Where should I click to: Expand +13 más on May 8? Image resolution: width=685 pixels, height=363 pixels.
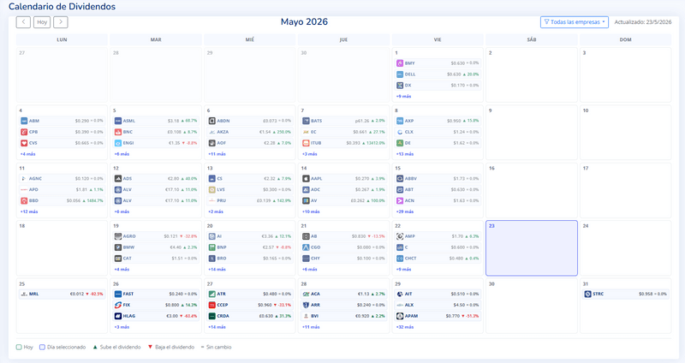(x=405, y=154)
